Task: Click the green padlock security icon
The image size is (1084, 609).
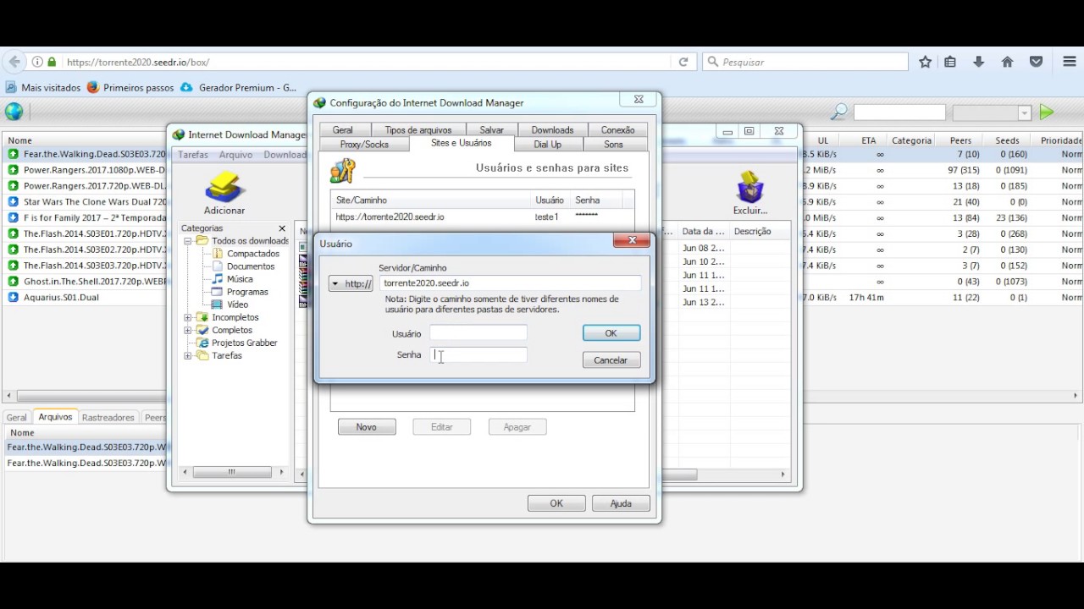Action: [53, 62]
